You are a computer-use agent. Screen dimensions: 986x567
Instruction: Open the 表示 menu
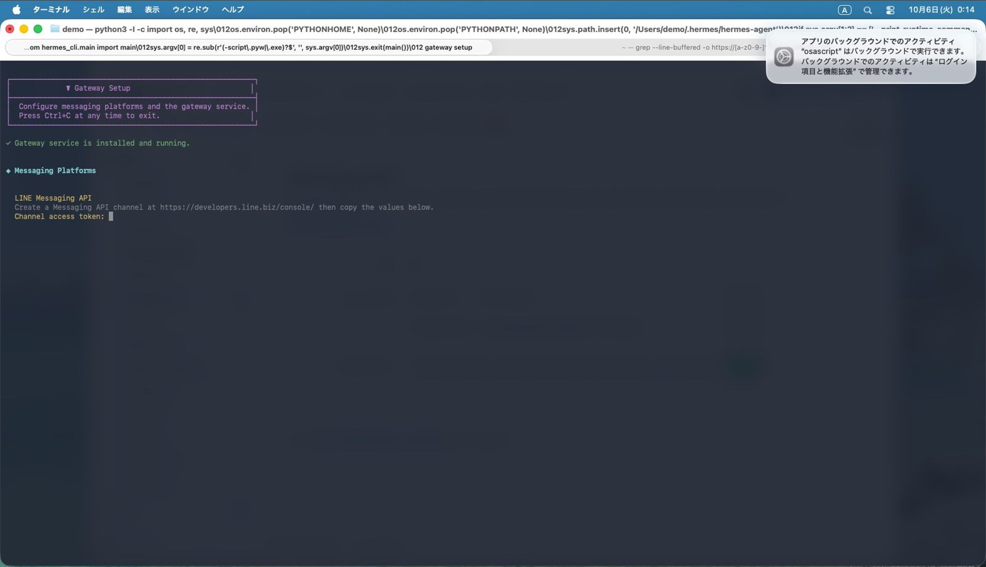[x=152, y=10]
